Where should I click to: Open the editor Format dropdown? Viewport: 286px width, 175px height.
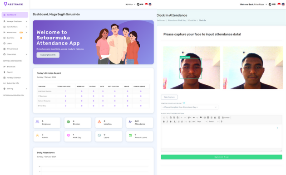pyautogui.click(x=213, y=122)
